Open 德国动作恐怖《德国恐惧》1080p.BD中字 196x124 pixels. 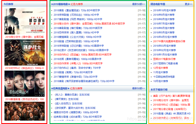[x=76, y=112]
